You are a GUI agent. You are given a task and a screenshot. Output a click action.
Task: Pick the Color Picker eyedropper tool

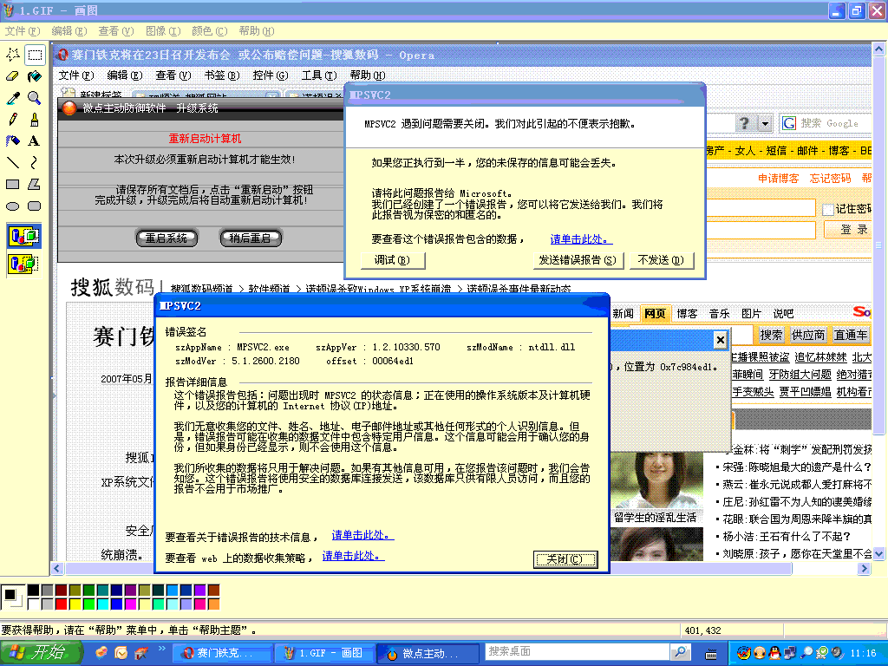pos(13,98)
